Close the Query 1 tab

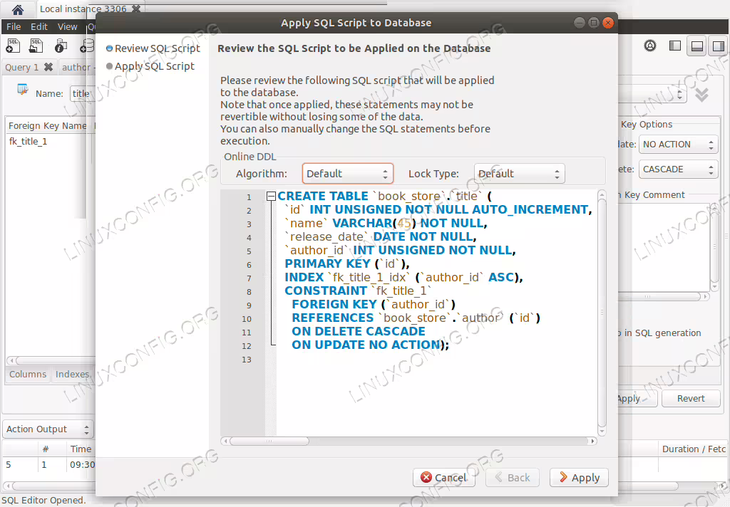click(48, 67)
